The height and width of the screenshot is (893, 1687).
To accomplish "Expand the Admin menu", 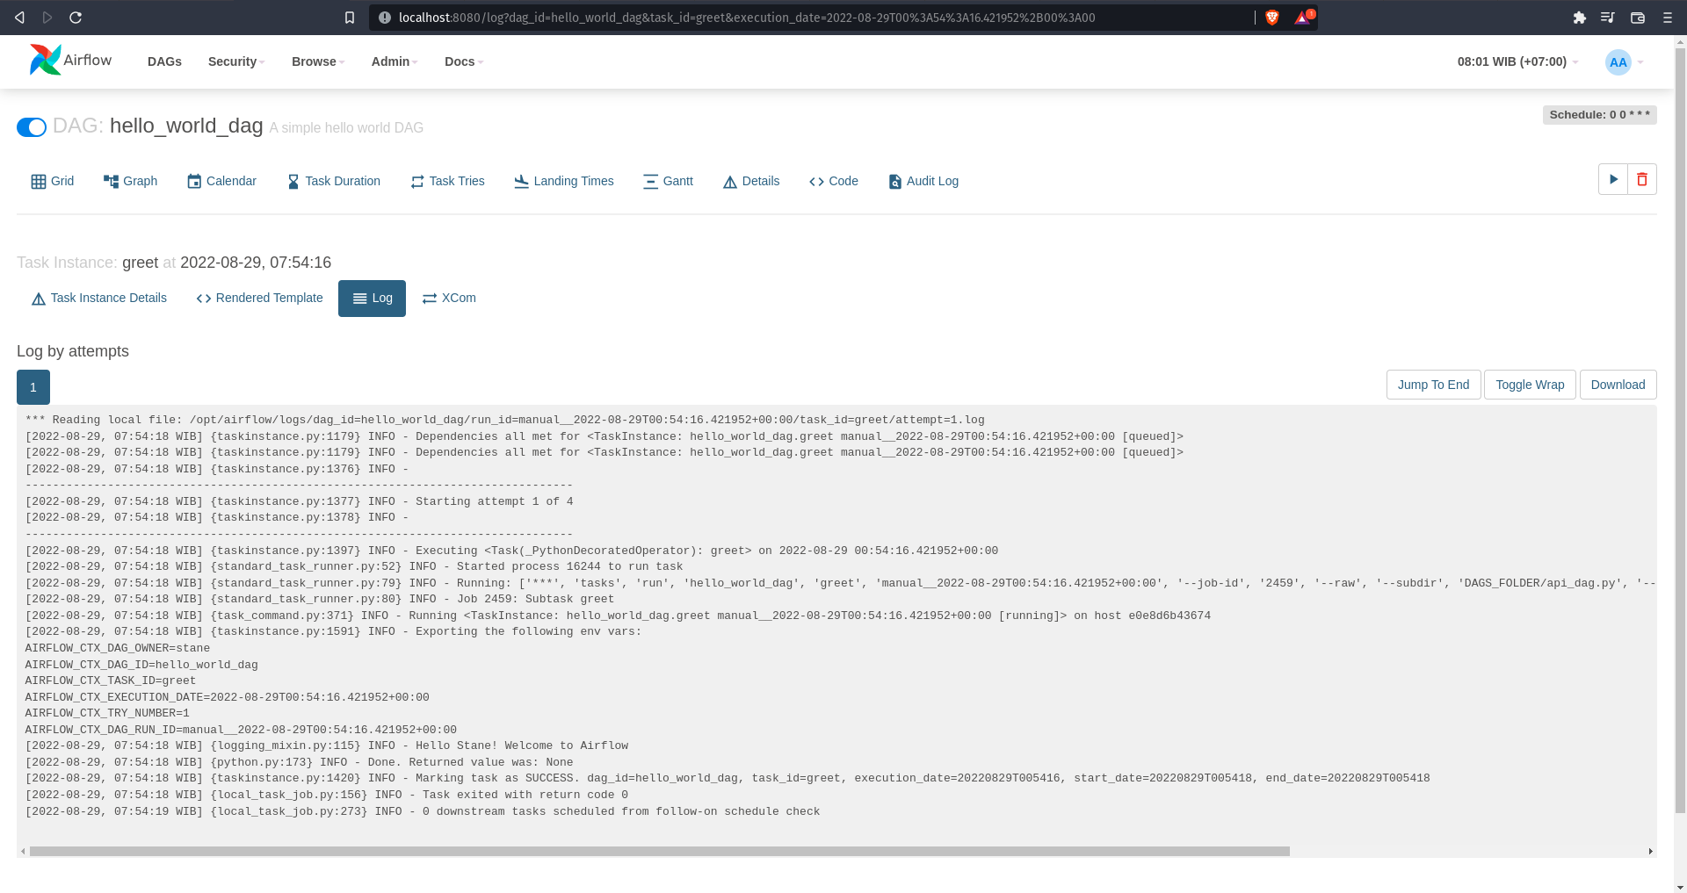I will tap(395, 61).
